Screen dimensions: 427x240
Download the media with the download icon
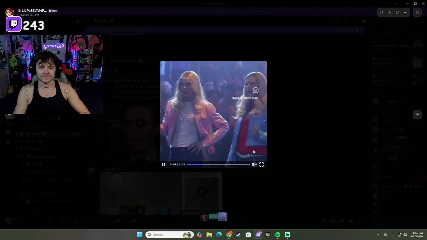pos(390,12)
